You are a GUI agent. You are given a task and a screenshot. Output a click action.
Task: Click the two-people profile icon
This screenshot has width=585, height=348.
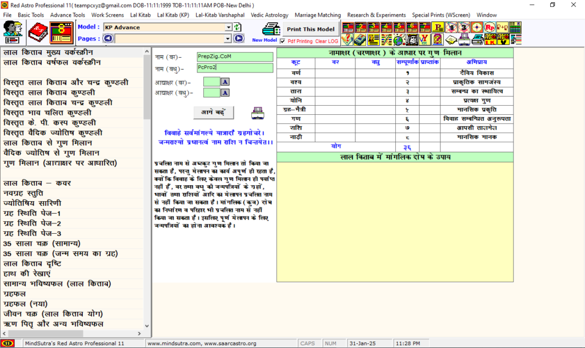point(13,33)
